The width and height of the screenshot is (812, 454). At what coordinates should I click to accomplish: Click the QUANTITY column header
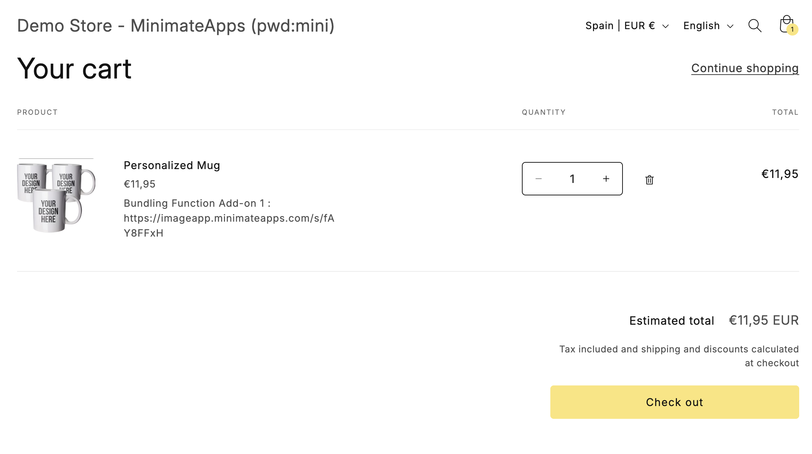click(544, 112)
